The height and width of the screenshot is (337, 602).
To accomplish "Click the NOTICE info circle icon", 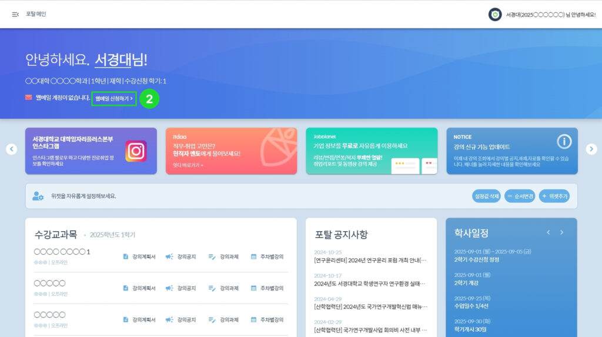I will (564, 142).
